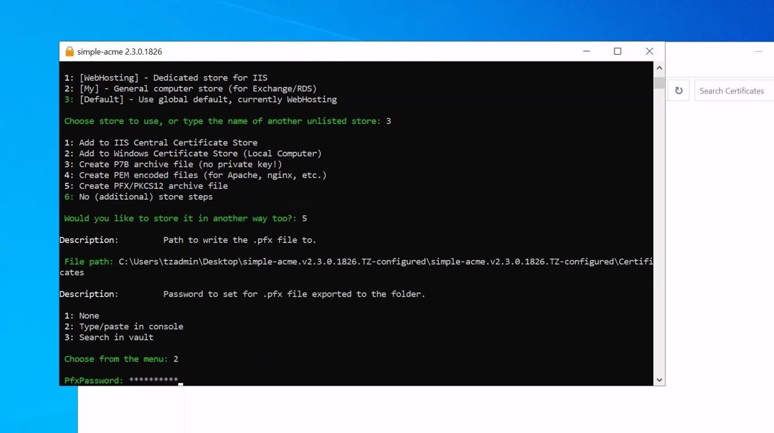Image resolution: width=774 pixels, height=433 pixels.
Task: Click 'Create PEM encoded files' line
Action: [196, 175]
